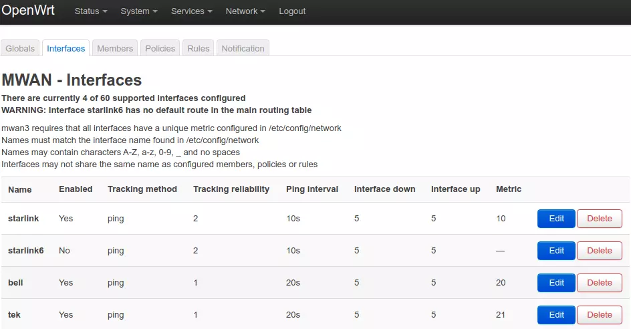
Task: Click the Interface up column header
Action: pos(456,189)
